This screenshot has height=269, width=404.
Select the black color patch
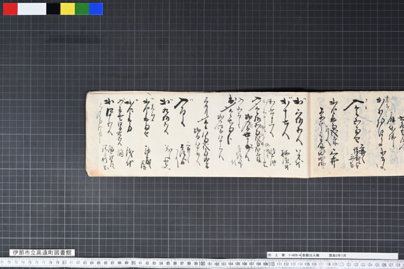pos(54,9)
